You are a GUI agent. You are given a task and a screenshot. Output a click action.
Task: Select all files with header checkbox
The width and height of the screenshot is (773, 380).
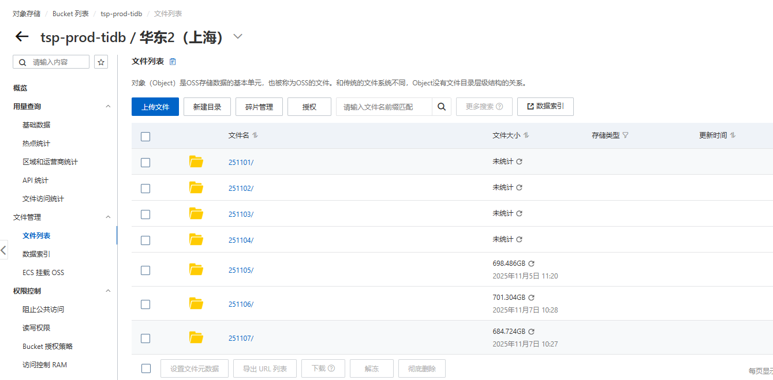[x=145, y=137]
